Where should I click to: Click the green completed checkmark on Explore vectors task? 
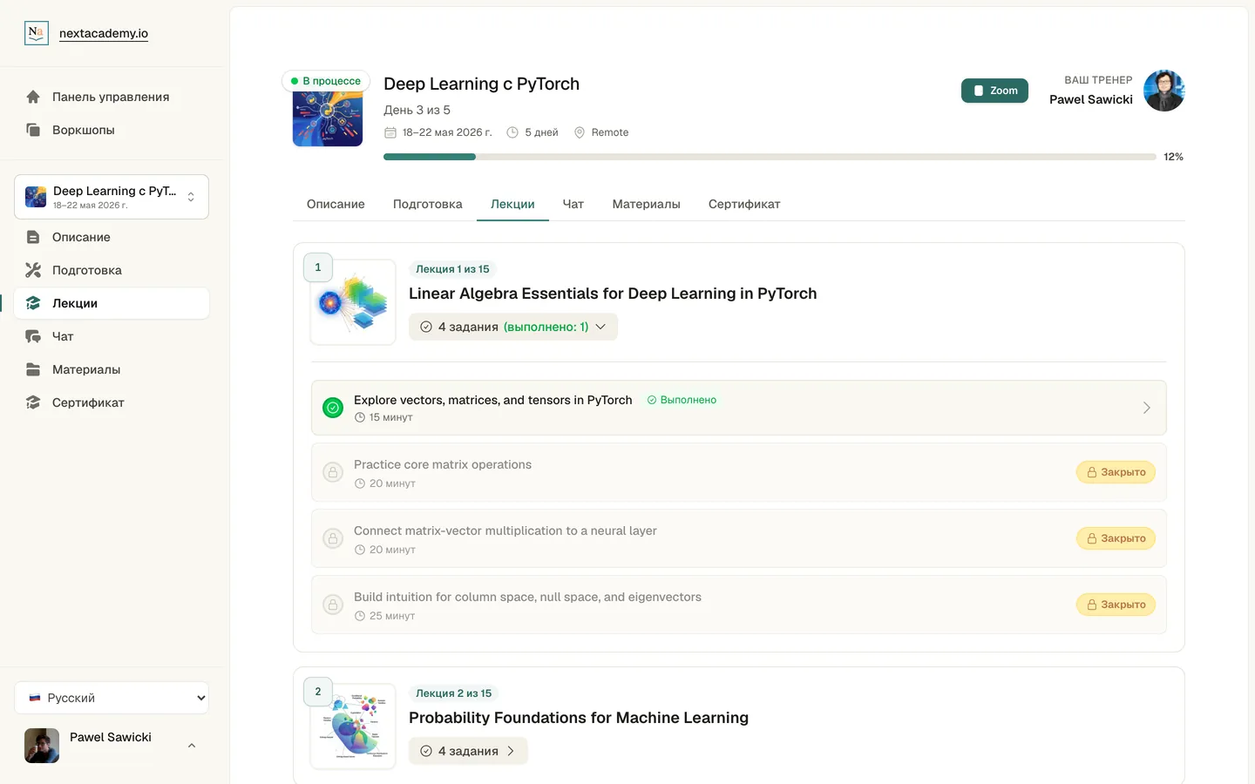pos(333,408)
